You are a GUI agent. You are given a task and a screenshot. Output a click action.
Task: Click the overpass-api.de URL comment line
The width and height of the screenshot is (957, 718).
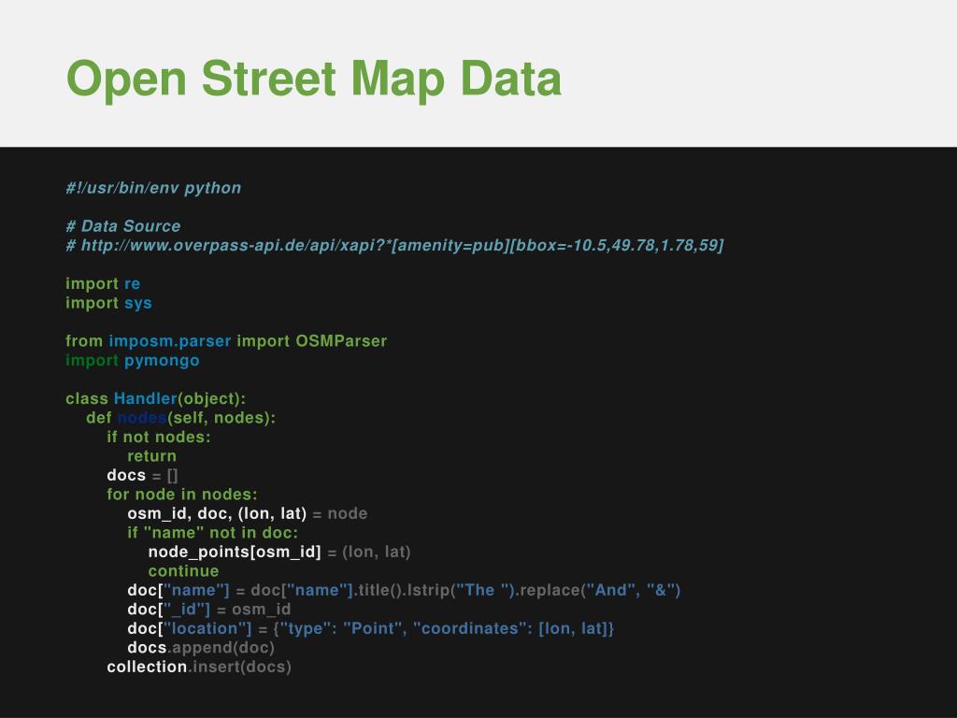(395, 246)
